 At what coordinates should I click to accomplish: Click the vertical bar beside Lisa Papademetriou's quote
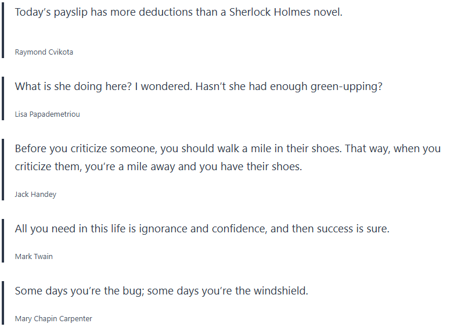3,98
